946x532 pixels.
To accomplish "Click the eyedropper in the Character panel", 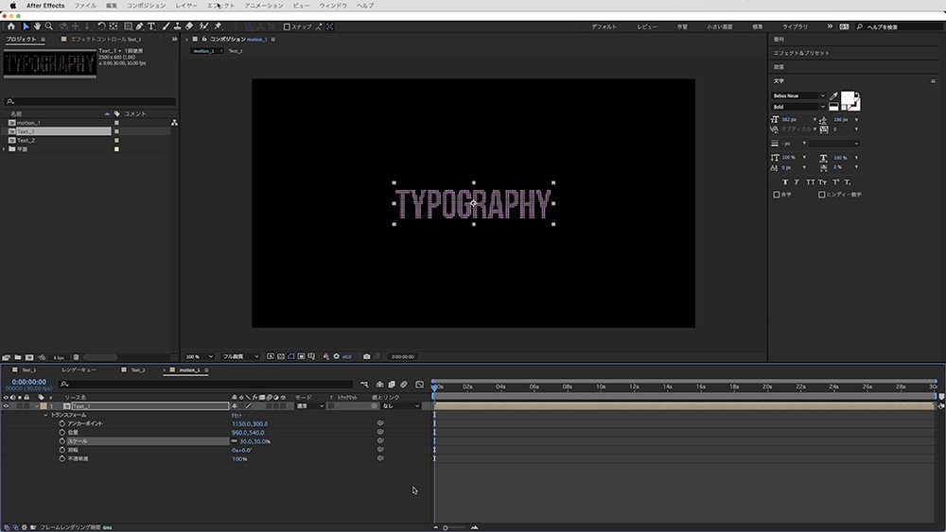I will [833, 95].
